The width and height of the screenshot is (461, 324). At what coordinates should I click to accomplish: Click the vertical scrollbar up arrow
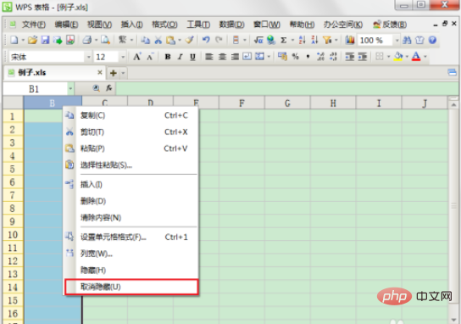[453, 104]
